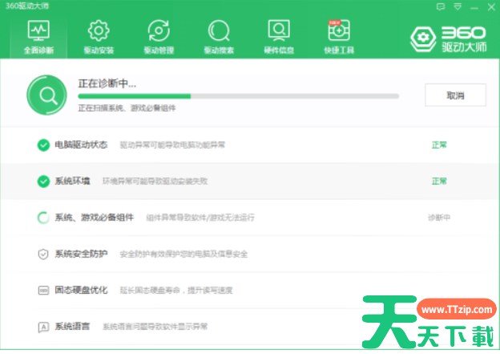The width and height of the screenshot is (500, 354).
Task: Cancel the diagnosis with 取消 button
Action: click(x=455, y=95)
